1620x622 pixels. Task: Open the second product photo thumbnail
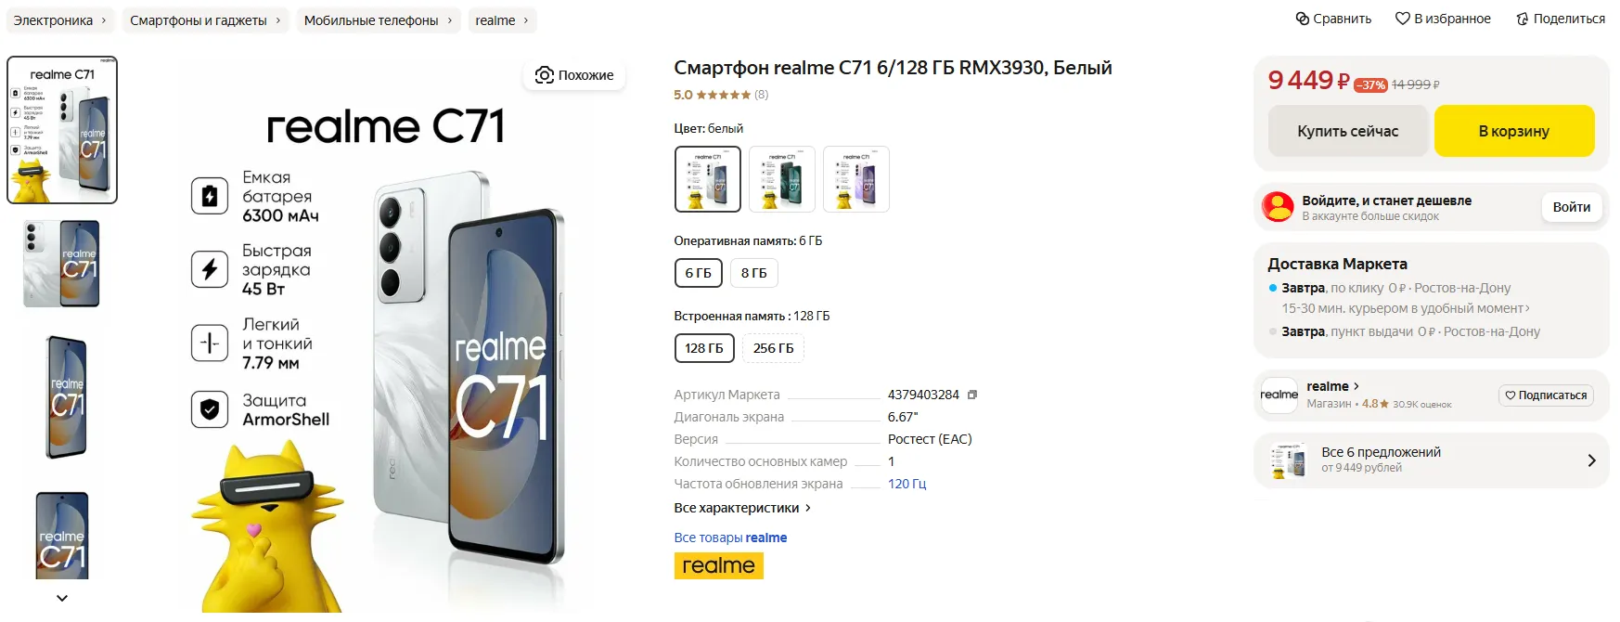click(x=62, y=264)
